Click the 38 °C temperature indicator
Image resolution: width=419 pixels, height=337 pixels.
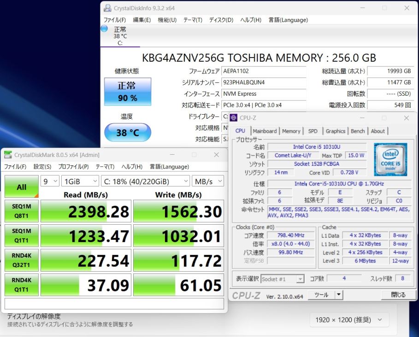pos(128,132)
